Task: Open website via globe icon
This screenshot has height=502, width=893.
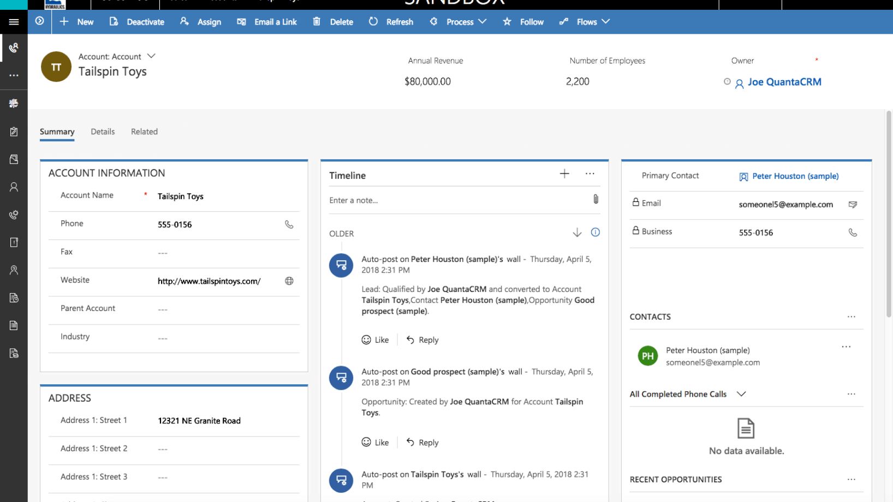Action: [x=289, y=281]
